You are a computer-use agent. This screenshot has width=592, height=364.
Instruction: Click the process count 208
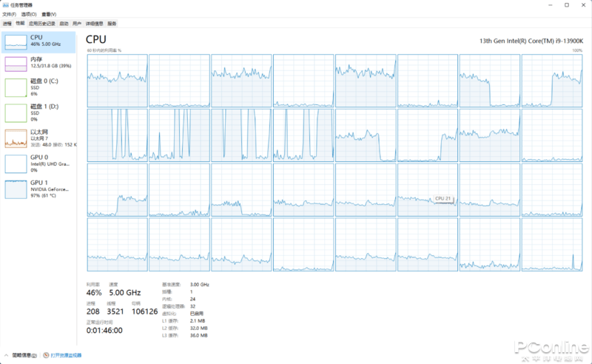click(x=93, y=311)
